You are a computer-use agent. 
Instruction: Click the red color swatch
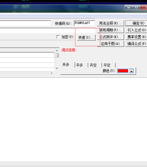[123, 71]
